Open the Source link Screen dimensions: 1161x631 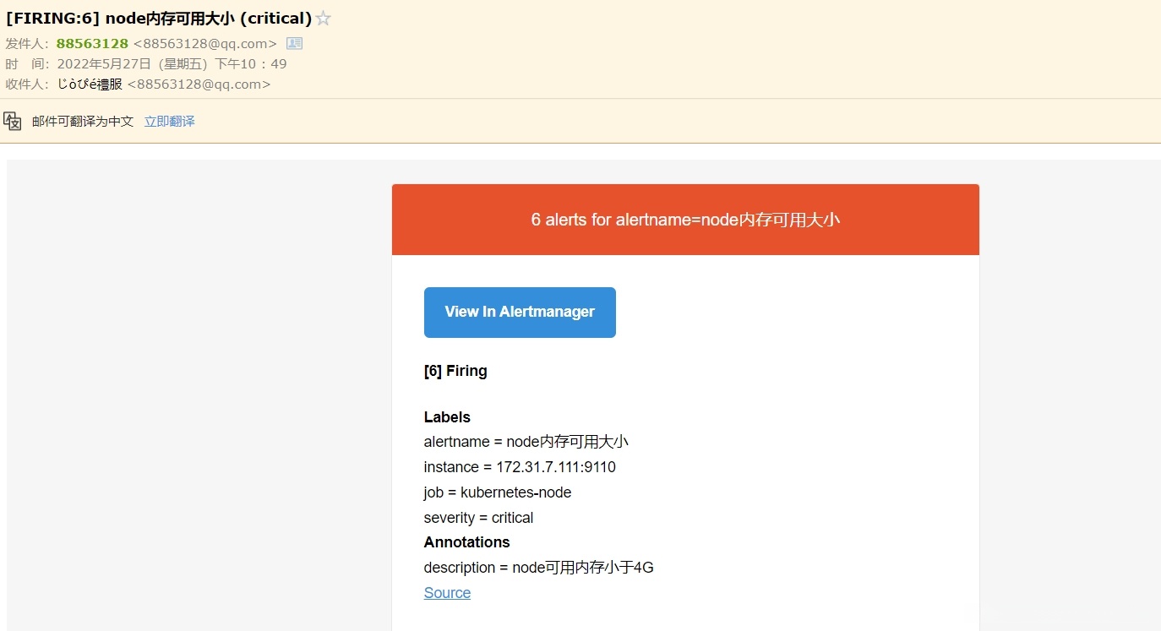click(447, 593)
